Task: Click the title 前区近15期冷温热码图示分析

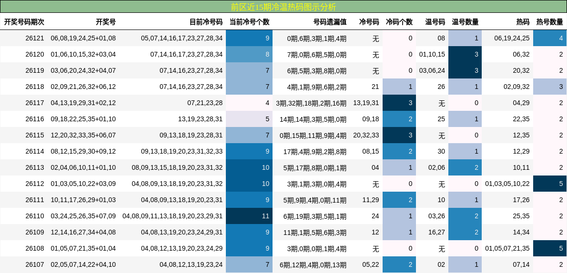Action: click(283, 7)
